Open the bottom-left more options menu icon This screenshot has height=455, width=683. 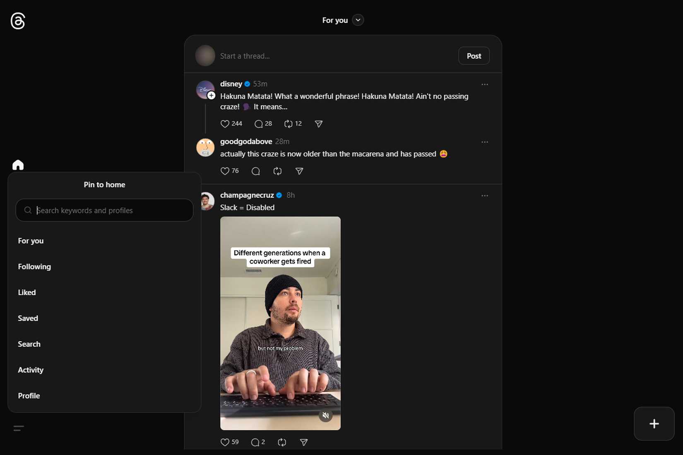[x=19, y=428]
